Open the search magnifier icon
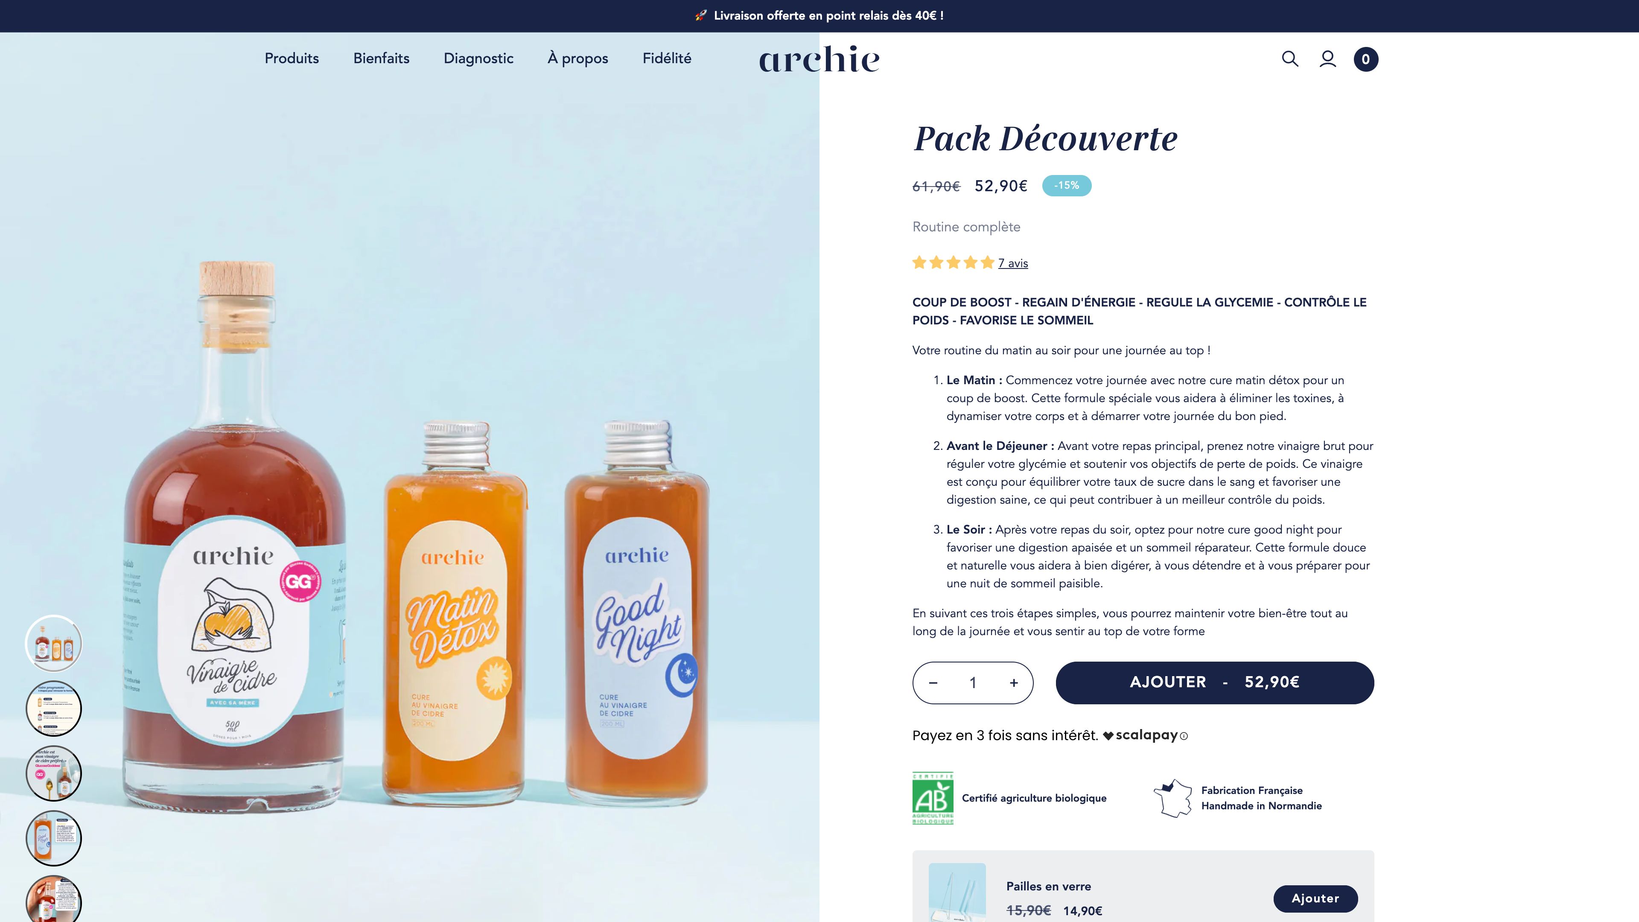Viewport: 1639px width, 922px height. click(x=1290, y=58)
